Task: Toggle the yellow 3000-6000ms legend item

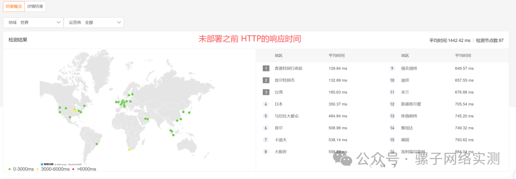Action: pyautogui.click(x=53, y=169)
